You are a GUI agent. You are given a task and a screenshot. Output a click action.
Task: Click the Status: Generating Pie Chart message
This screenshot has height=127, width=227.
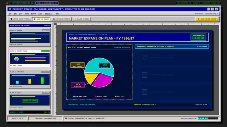click(x=87, y=118)
